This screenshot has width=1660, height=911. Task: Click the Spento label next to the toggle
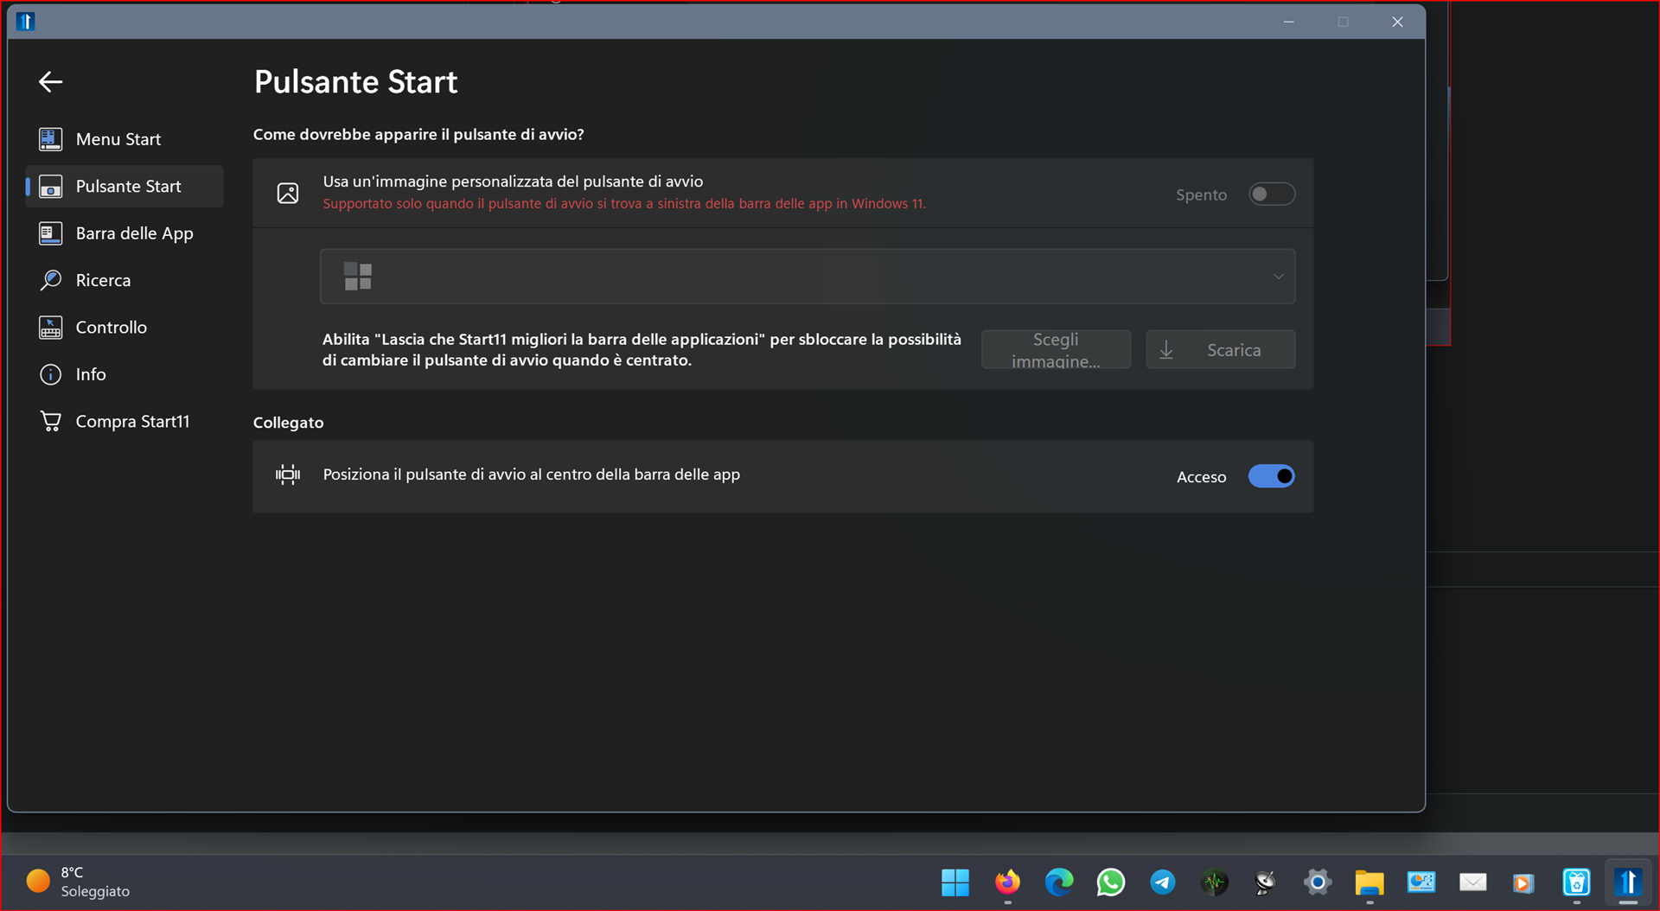point(1201,195)
